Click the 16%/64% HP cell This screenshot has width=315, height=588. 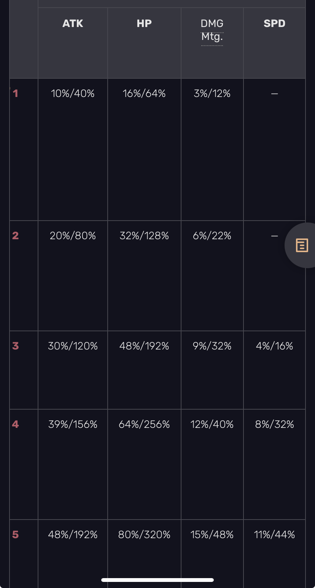(144, 94)
